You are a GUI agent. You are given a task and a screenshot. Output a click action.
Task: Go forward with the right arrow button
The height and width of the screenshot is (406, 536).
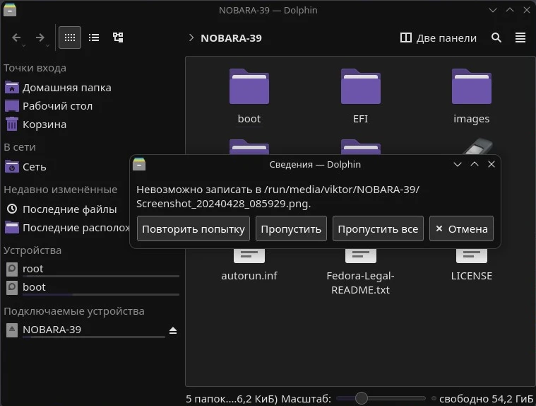pos(40,37)
